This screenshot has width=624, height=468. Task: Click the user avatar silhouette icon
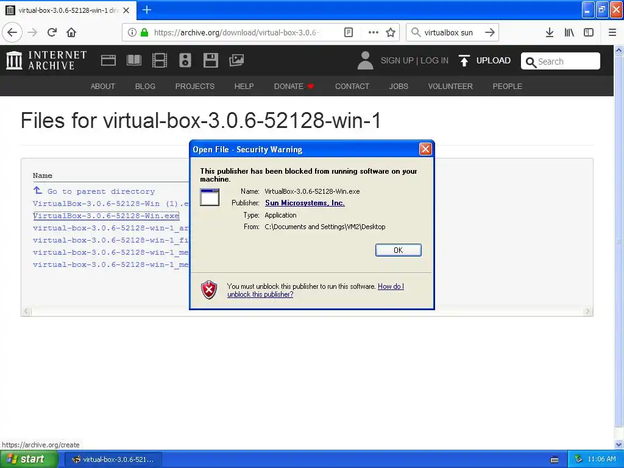click(366, 60)
